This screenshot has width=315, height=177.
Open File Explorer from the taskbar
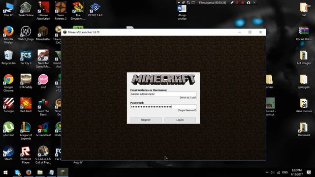pyautogui.click(x=40, y=173)
